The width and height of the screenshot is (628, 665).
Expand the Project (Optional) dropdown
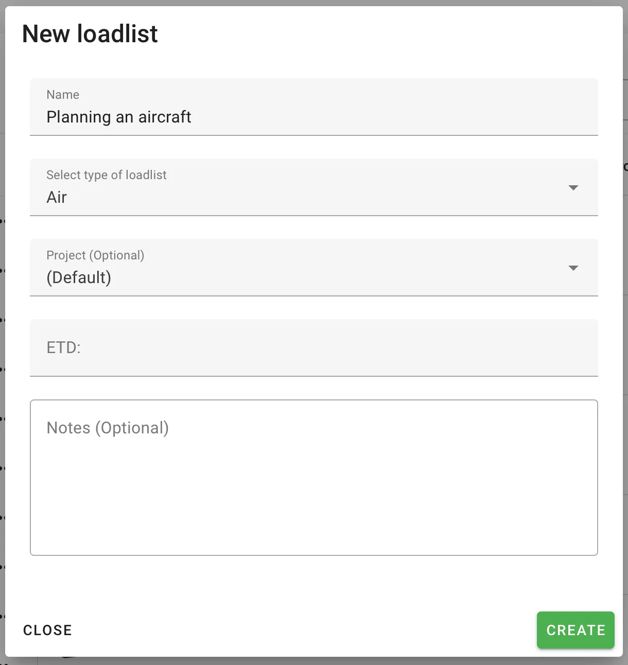pyautogui.click(x=573, y=268)
